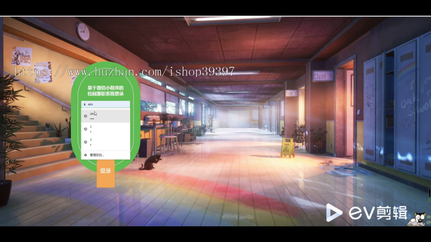431x242 pixels.
Task: Click the user icon in username field
Action: click(x=85, y=104)
